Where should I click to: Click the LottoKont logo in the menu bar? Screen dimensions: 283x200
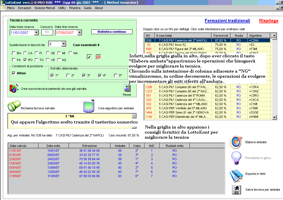pos(3,8)
